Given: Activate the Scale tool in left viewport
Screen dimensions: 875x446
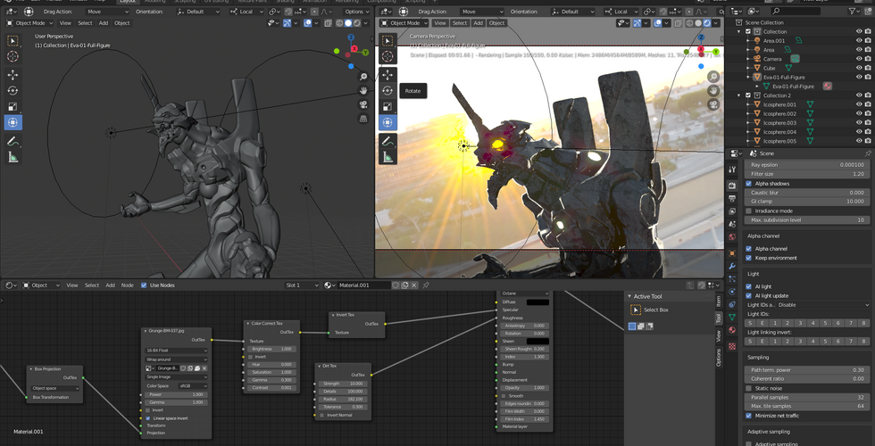Looking at the screenshot, I should click(12, 106).
